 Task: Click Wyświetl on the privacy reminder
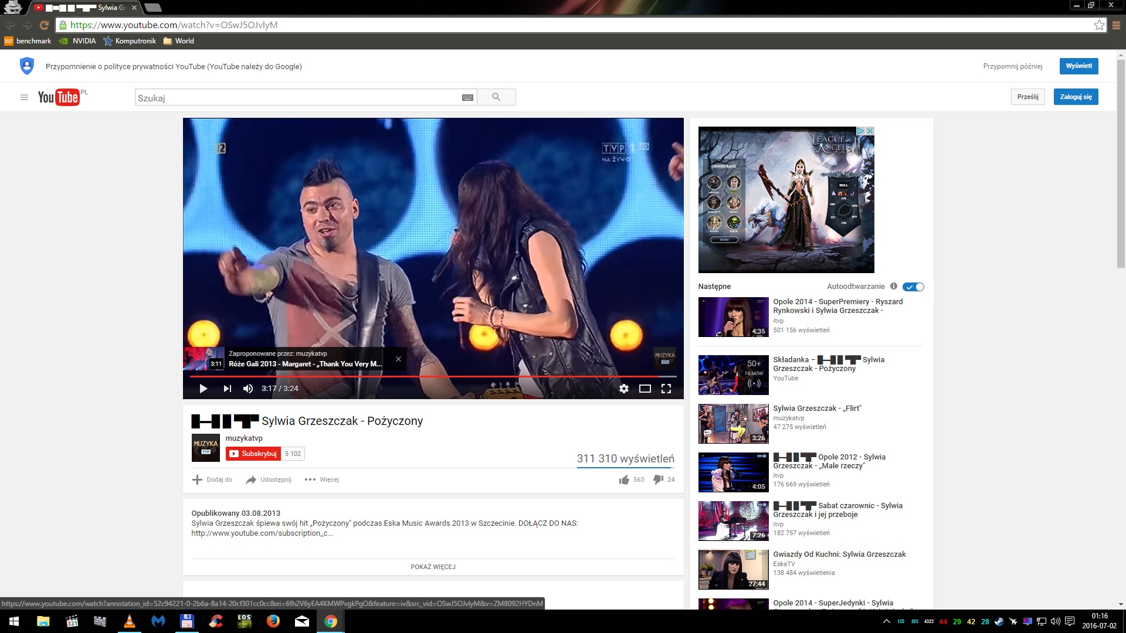point(1078,66)
